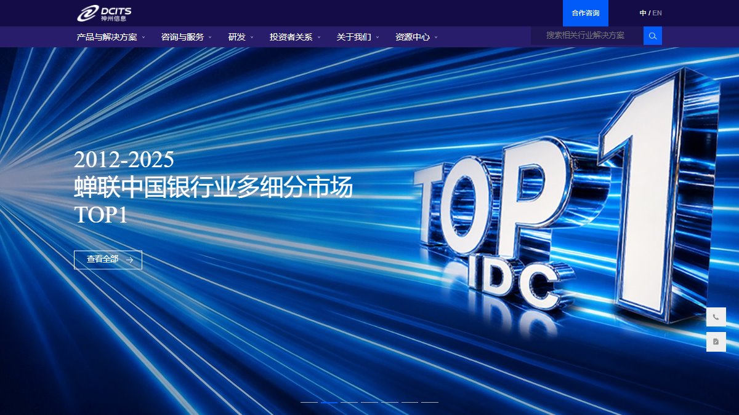
Task: Expand the 咨询与服务 dropdown menu
Action: coord(186,37)
